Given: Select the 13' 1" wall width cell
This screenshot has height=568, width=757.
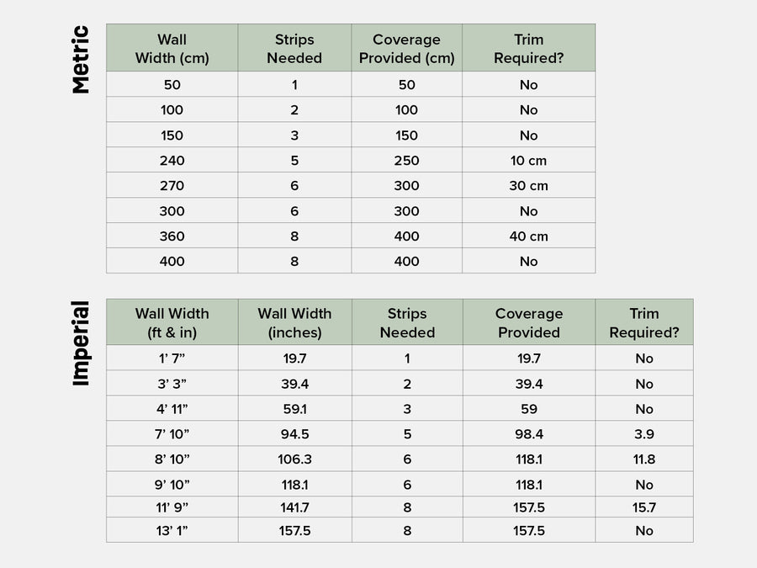Looking at the screenshot, I should pyautogui.click(x=172, y=530).
